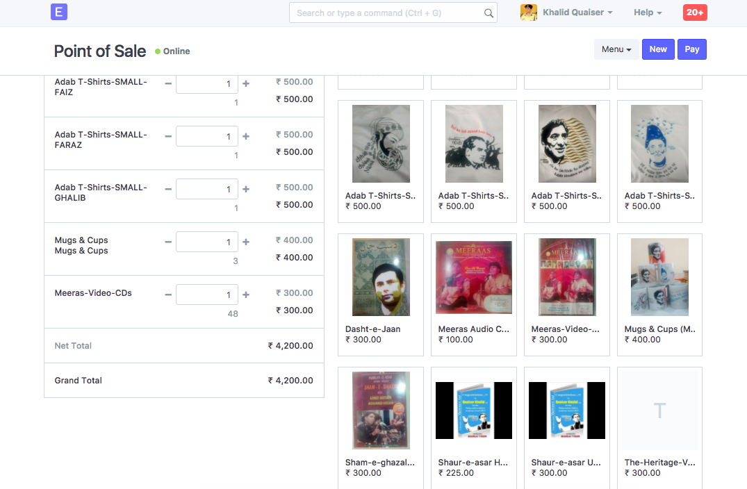Click stock count 48 under Meeras-Video-CDs
The height and width of the screenshot is (489, 747).
point(233,314)
